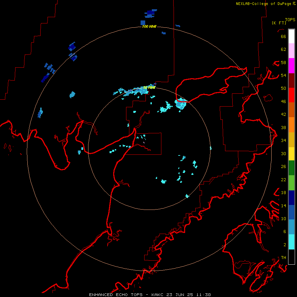Pick the bright red legend color segment
The width and height of the screenshot is (297, 297).
(291, 95)
